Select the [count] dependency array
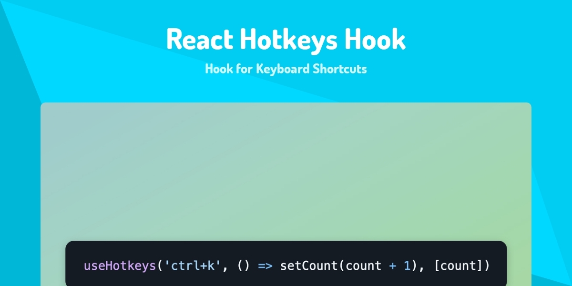 tap(459, 266)
